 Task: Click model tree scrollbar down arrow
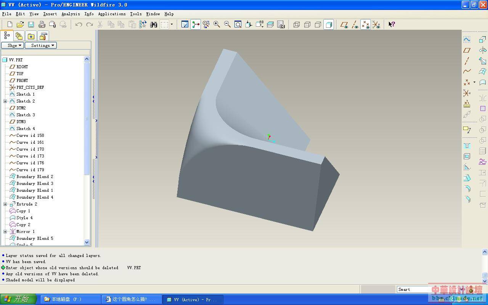(87, 242)
